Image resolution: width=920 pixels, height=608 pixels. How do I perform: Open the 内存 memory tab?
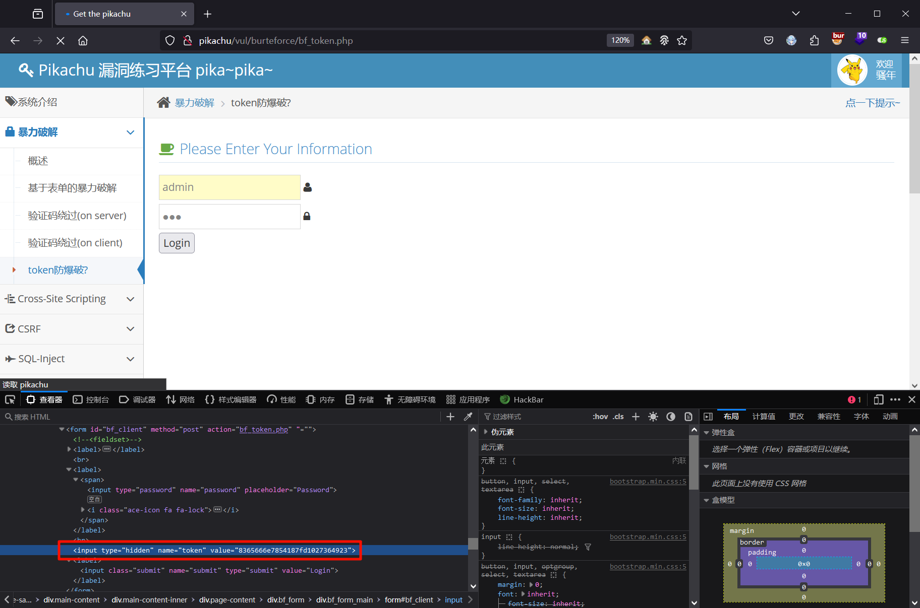click(320, 399)
